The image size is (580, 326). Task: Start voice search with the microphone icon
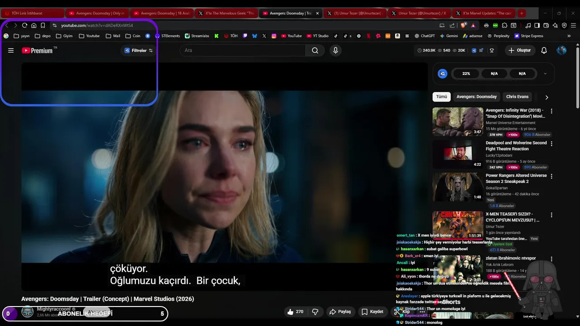coord(335,50)
